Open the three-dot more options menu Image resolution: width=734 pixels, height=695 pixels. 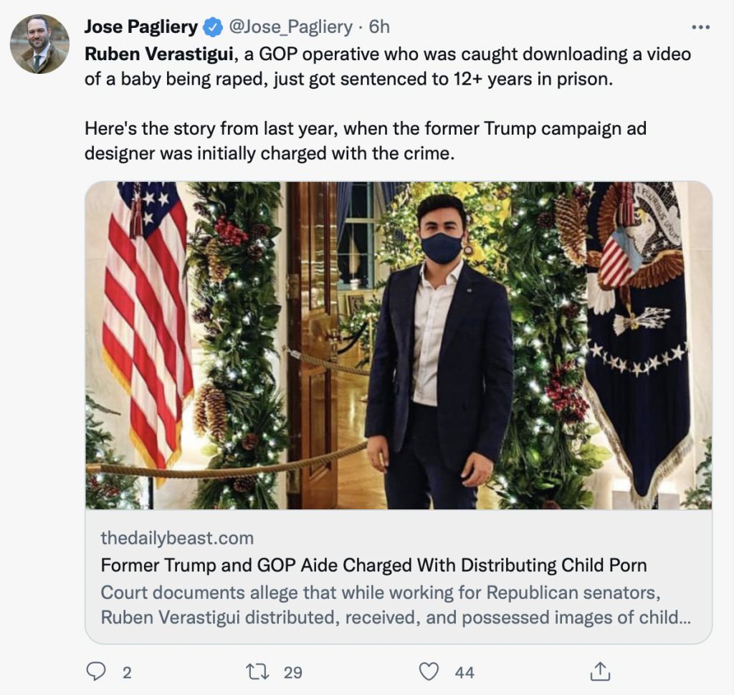point(700,27)
